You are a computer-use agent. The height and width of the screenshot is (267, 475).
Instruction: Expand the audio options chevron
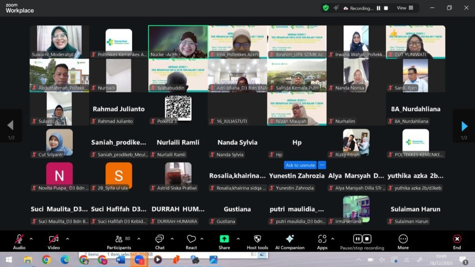pos(31,239)
